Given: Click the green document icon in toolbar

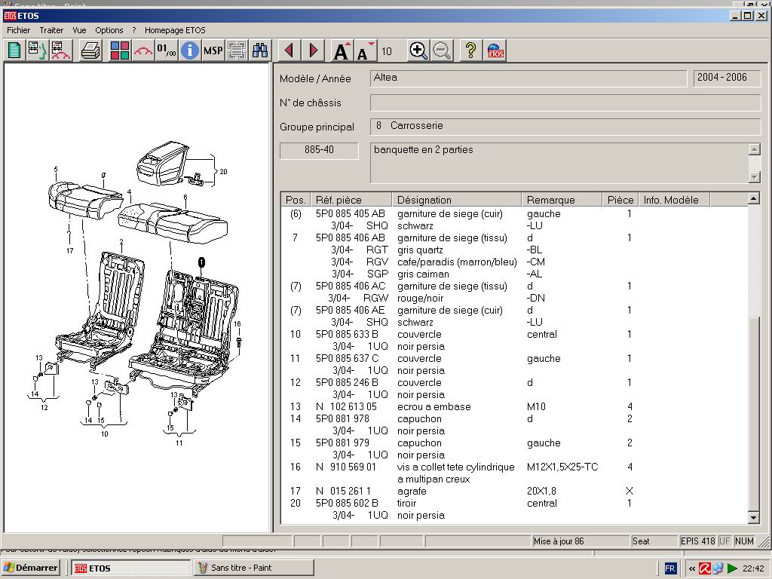Looking at the screenshot, I should pos(14,51).
